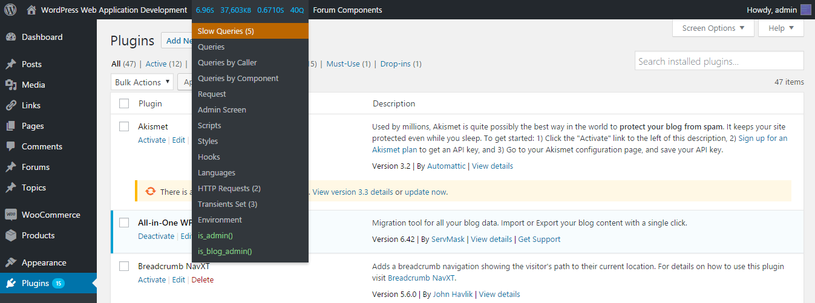Sort by the Plugin column header
Viewport: 815px width, 303px height.
[150, 103]
